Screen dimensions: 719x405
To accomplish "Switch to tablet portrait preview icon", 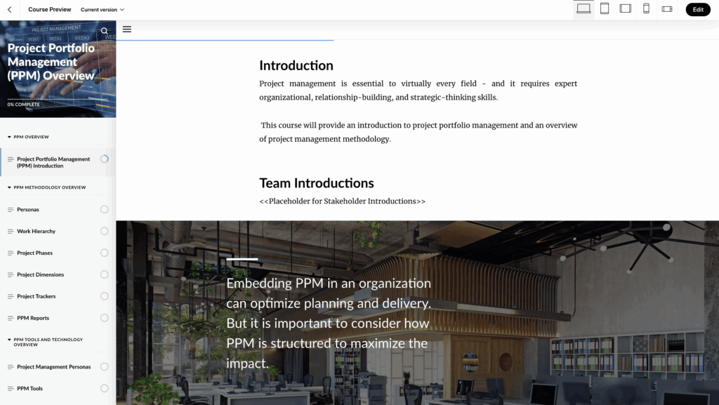I will 604,9.
